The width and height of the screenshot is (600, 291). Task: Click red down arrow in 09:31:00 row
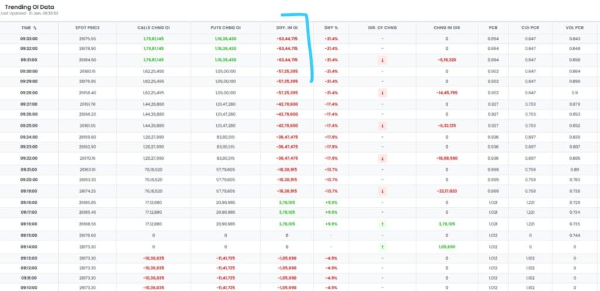382,60
